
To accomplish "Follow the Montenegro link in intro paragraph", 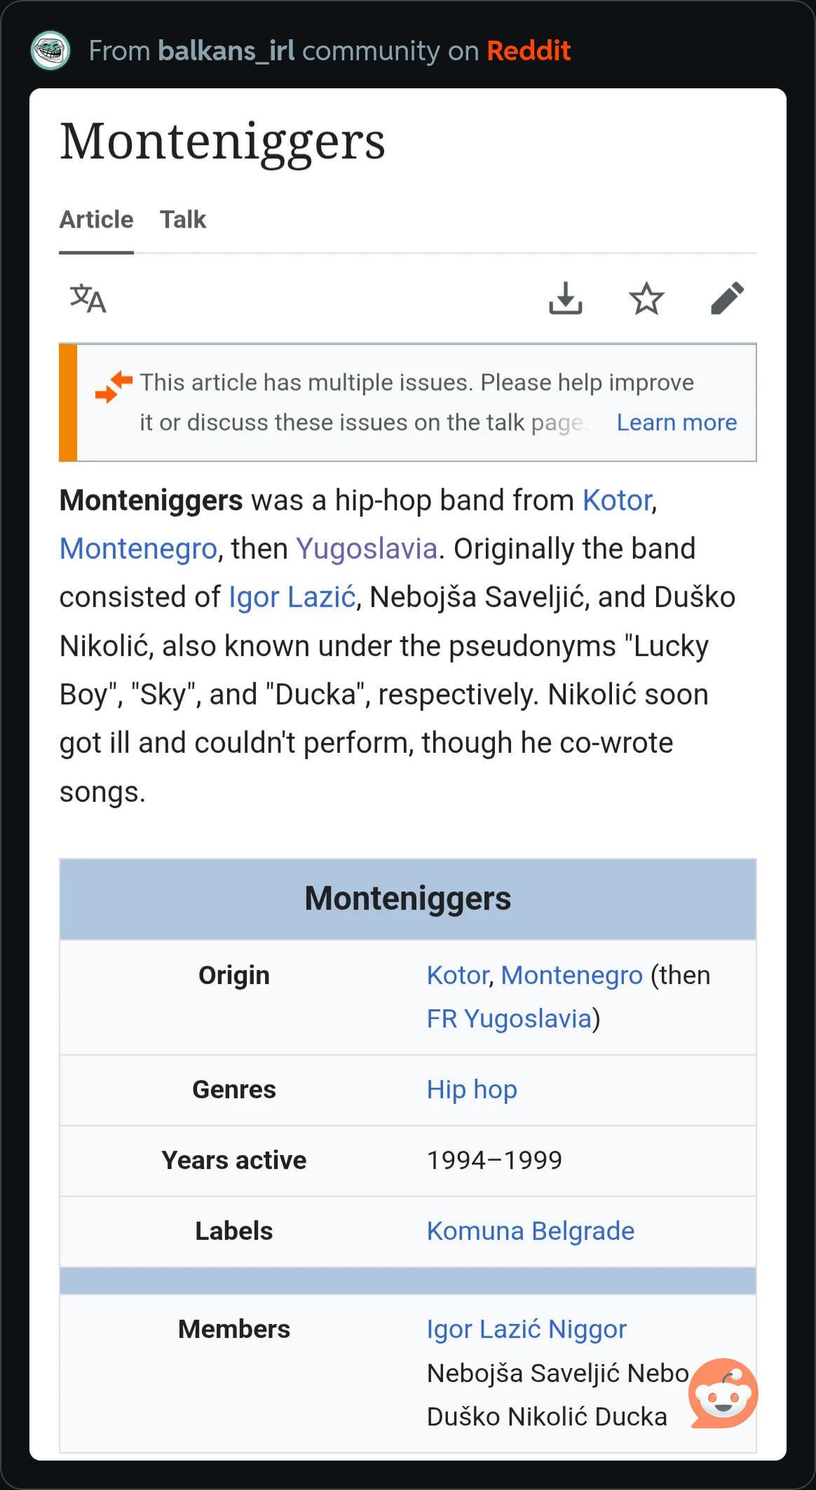I will [x=138, y=549].
